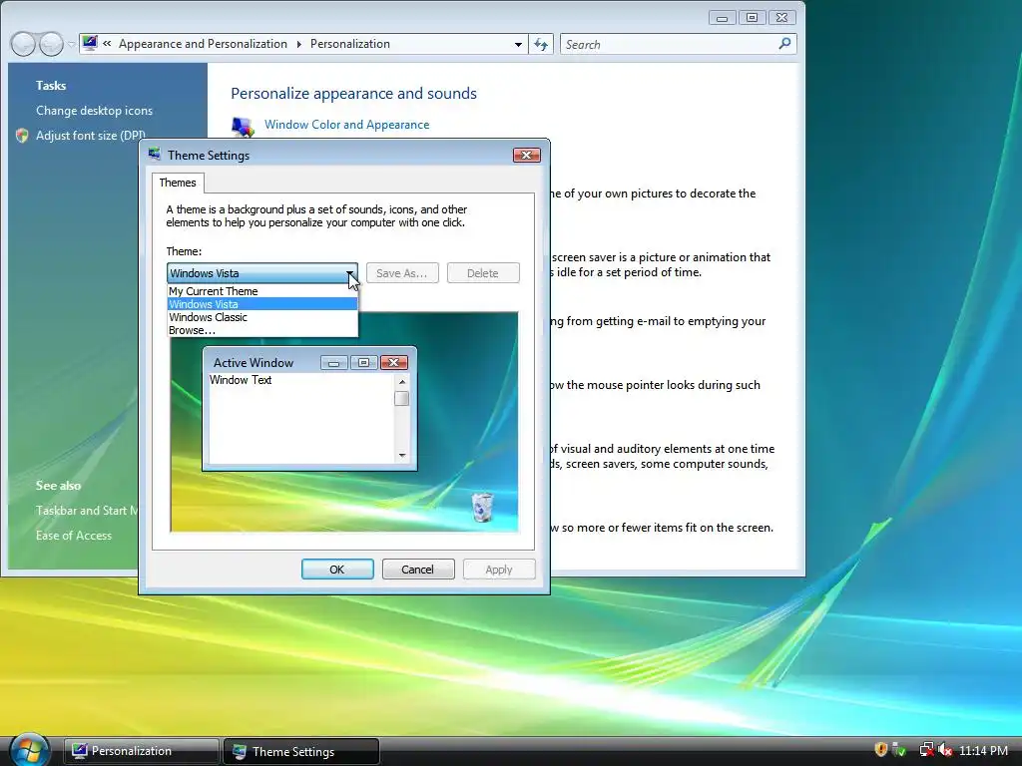Expand the address bar history dropdown

coord(518,44)
